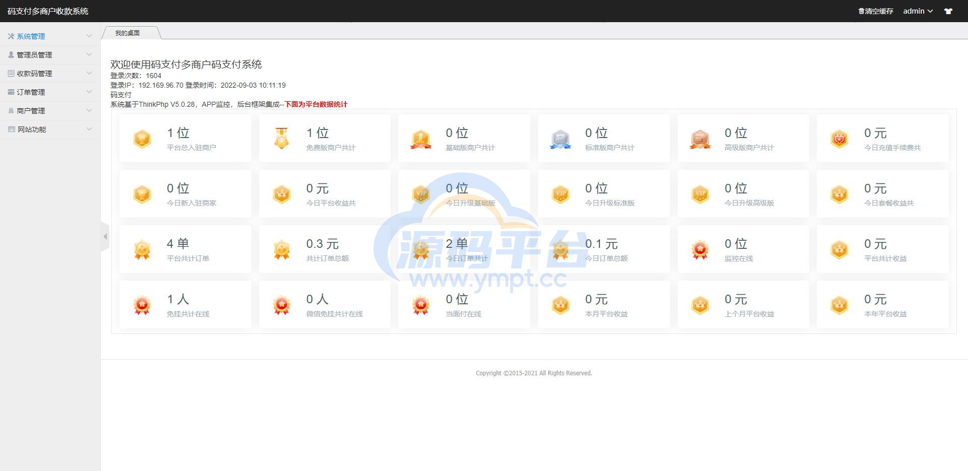Click the 本年平台收益 crown icon
Image resolution: width=968 pixels, height=471 pixels.
click(x=839, y=305)
